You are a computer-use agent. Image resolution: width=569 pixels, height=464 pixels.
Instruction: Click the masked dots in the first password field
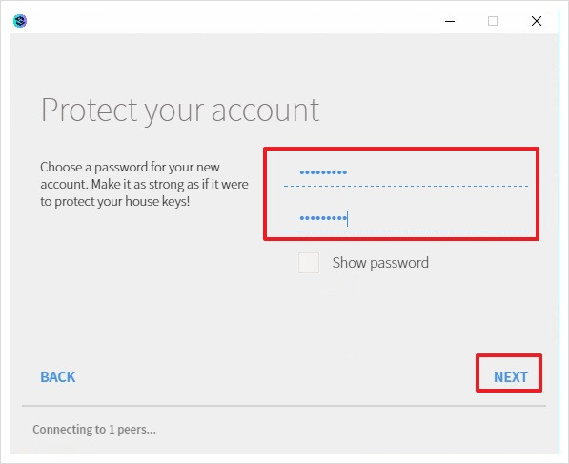323,172
